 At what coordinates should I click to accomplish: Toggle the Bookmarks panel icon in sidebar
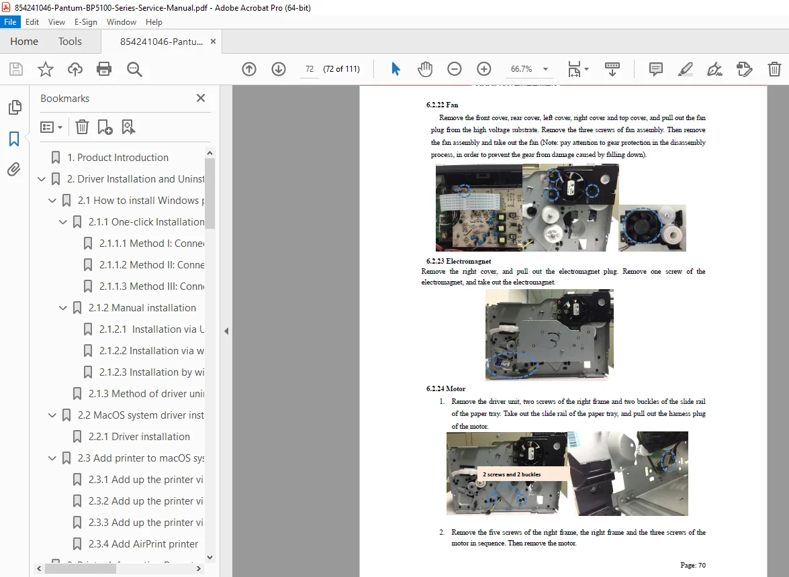pyautogui.click(x=14, y=139)
